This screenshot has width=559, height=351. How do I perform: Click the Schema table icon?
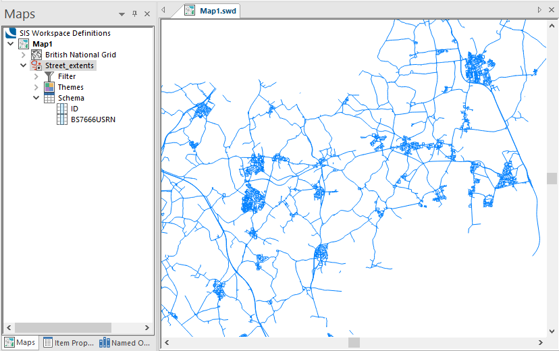click(x=49, y=98)
